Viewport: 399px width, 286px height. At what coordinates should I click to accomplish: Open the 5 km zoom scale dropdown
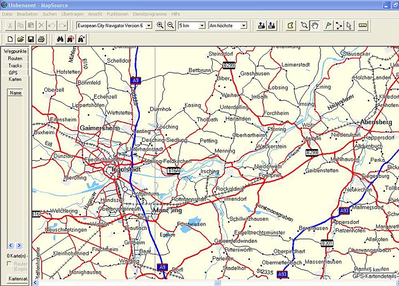[202, 25]
